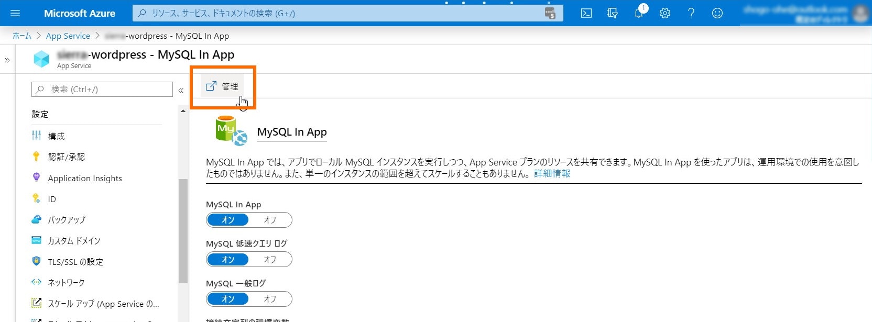
Task: Open portal settings gear
Action: click(665, 13)
